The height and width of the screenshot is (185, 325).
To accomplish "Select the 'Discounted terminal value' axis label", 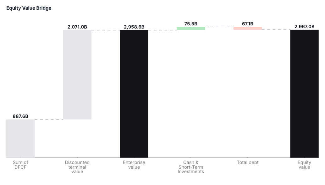I will (77, 167).
